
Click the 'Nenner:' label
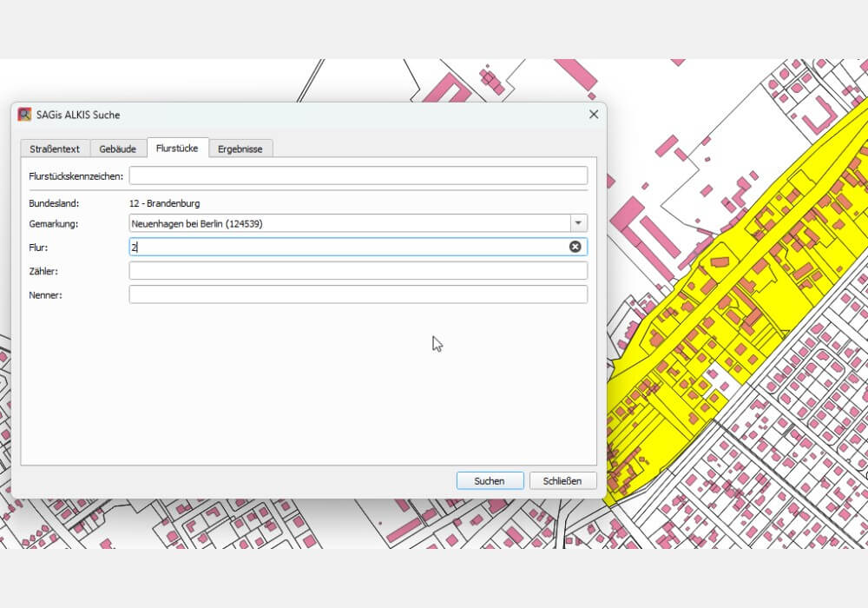coord(45,295)
